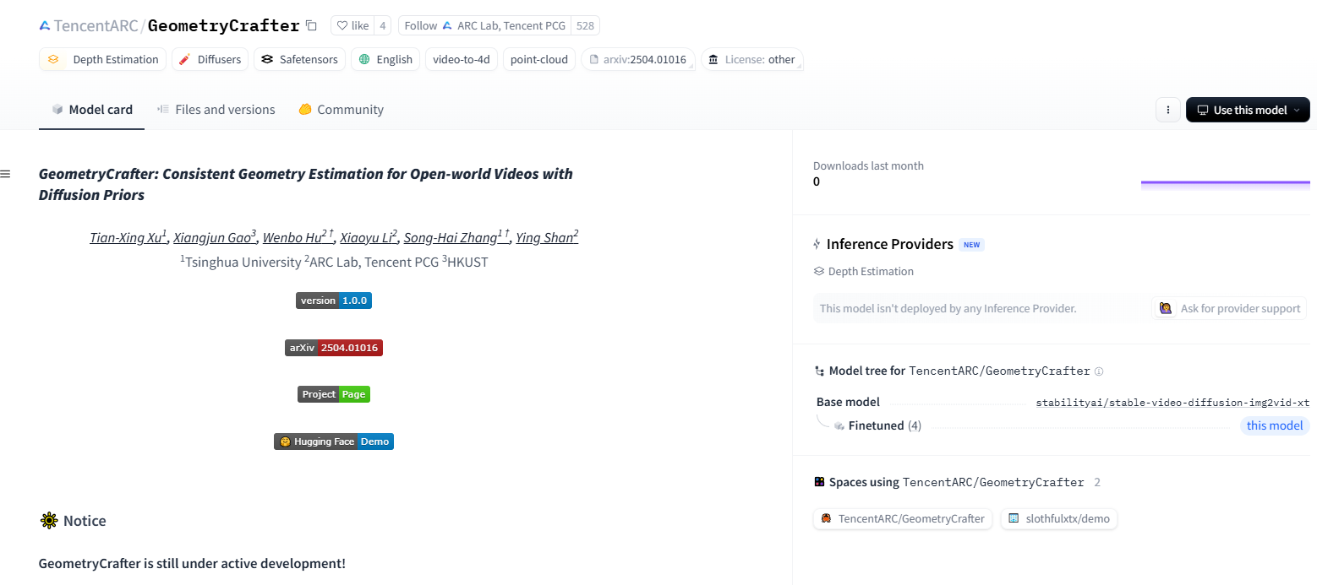
Task: Click the Safetensors tag
Action: coord(300,59)
